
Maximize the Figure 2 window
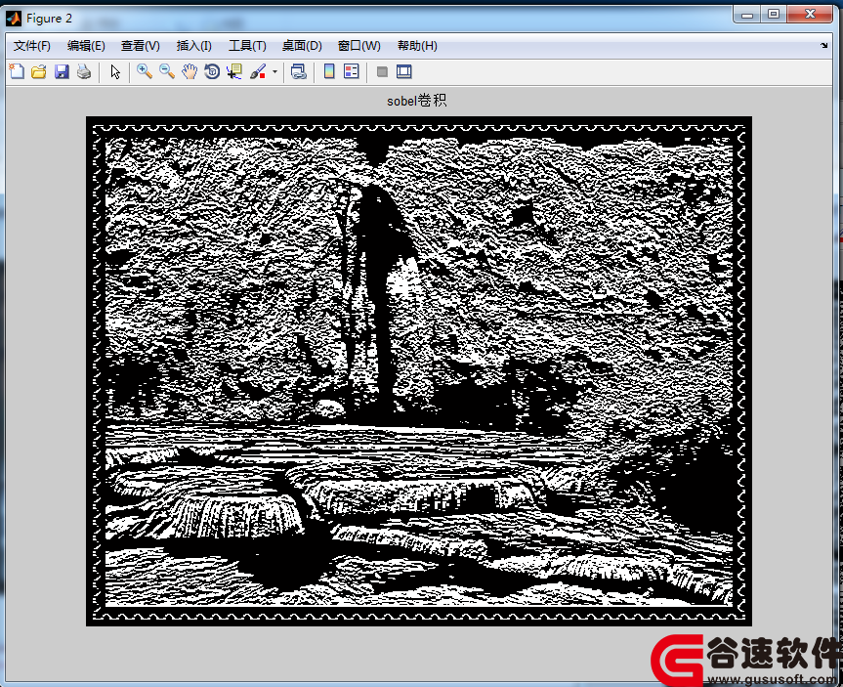coord(773,14)
